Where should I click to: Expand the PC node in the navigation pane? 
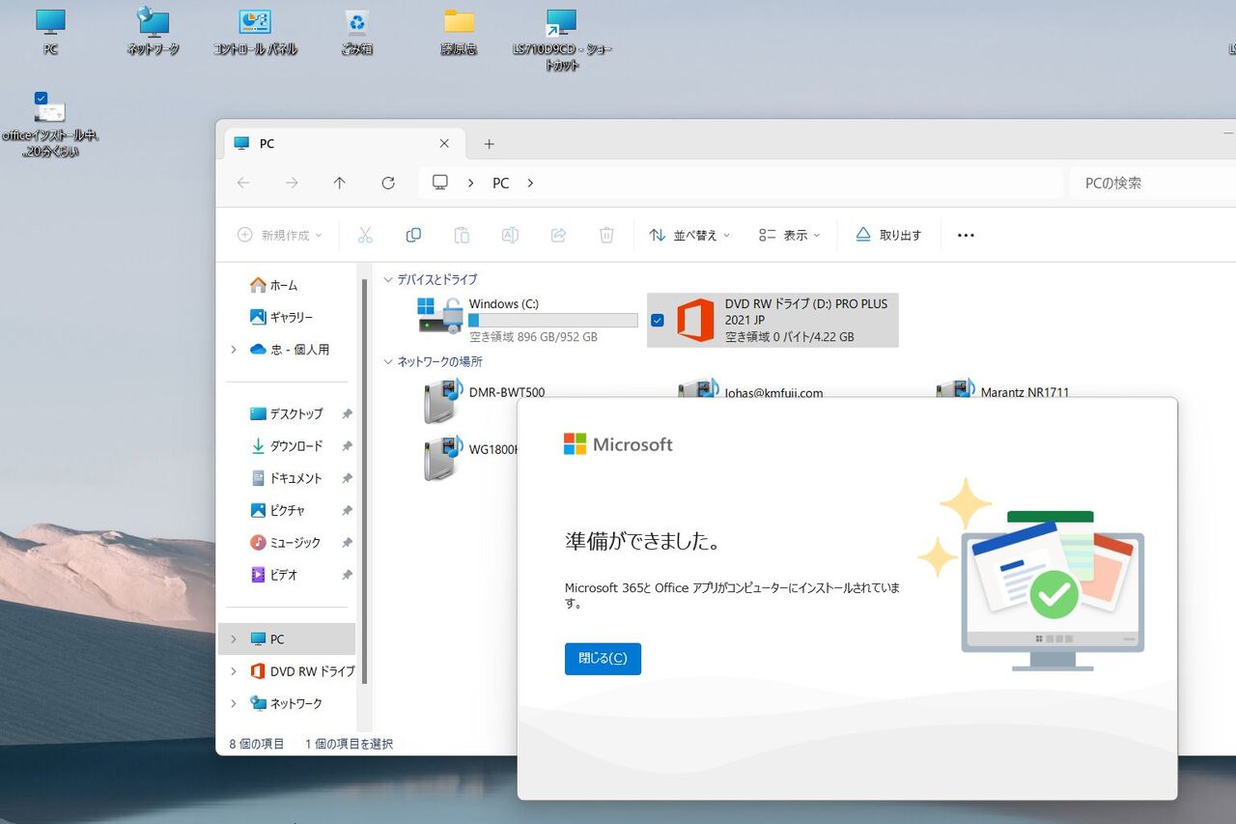click(x=233, y=639)
